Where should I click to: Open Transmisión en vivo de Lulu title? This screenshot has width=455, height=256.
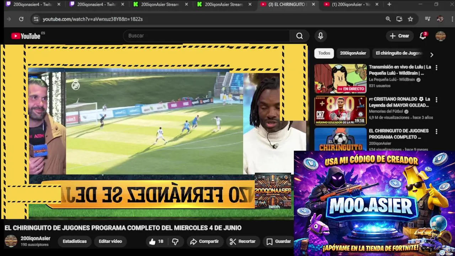[x=400, y=70]
